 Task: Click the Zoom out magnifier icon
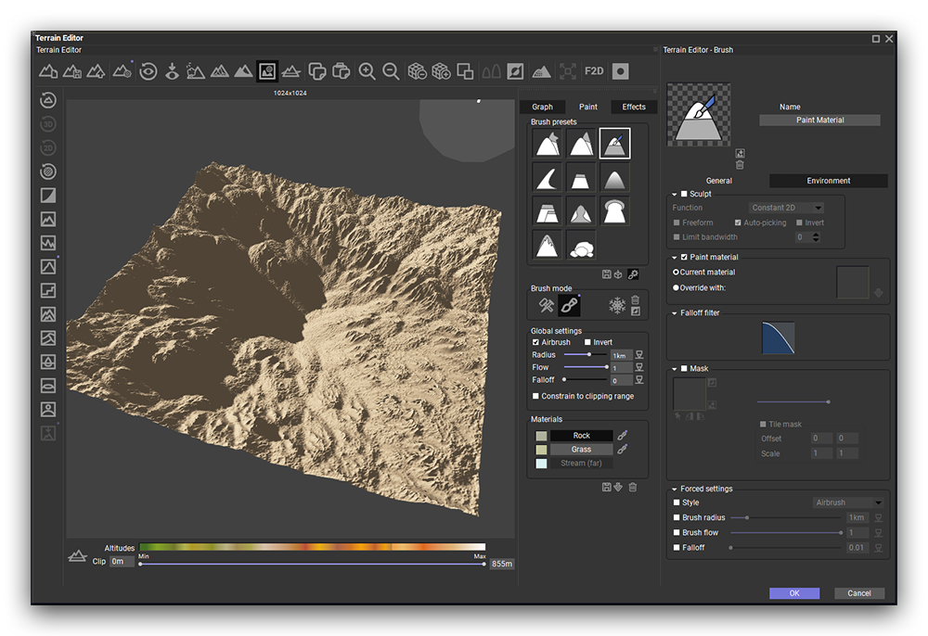(392, 71)
